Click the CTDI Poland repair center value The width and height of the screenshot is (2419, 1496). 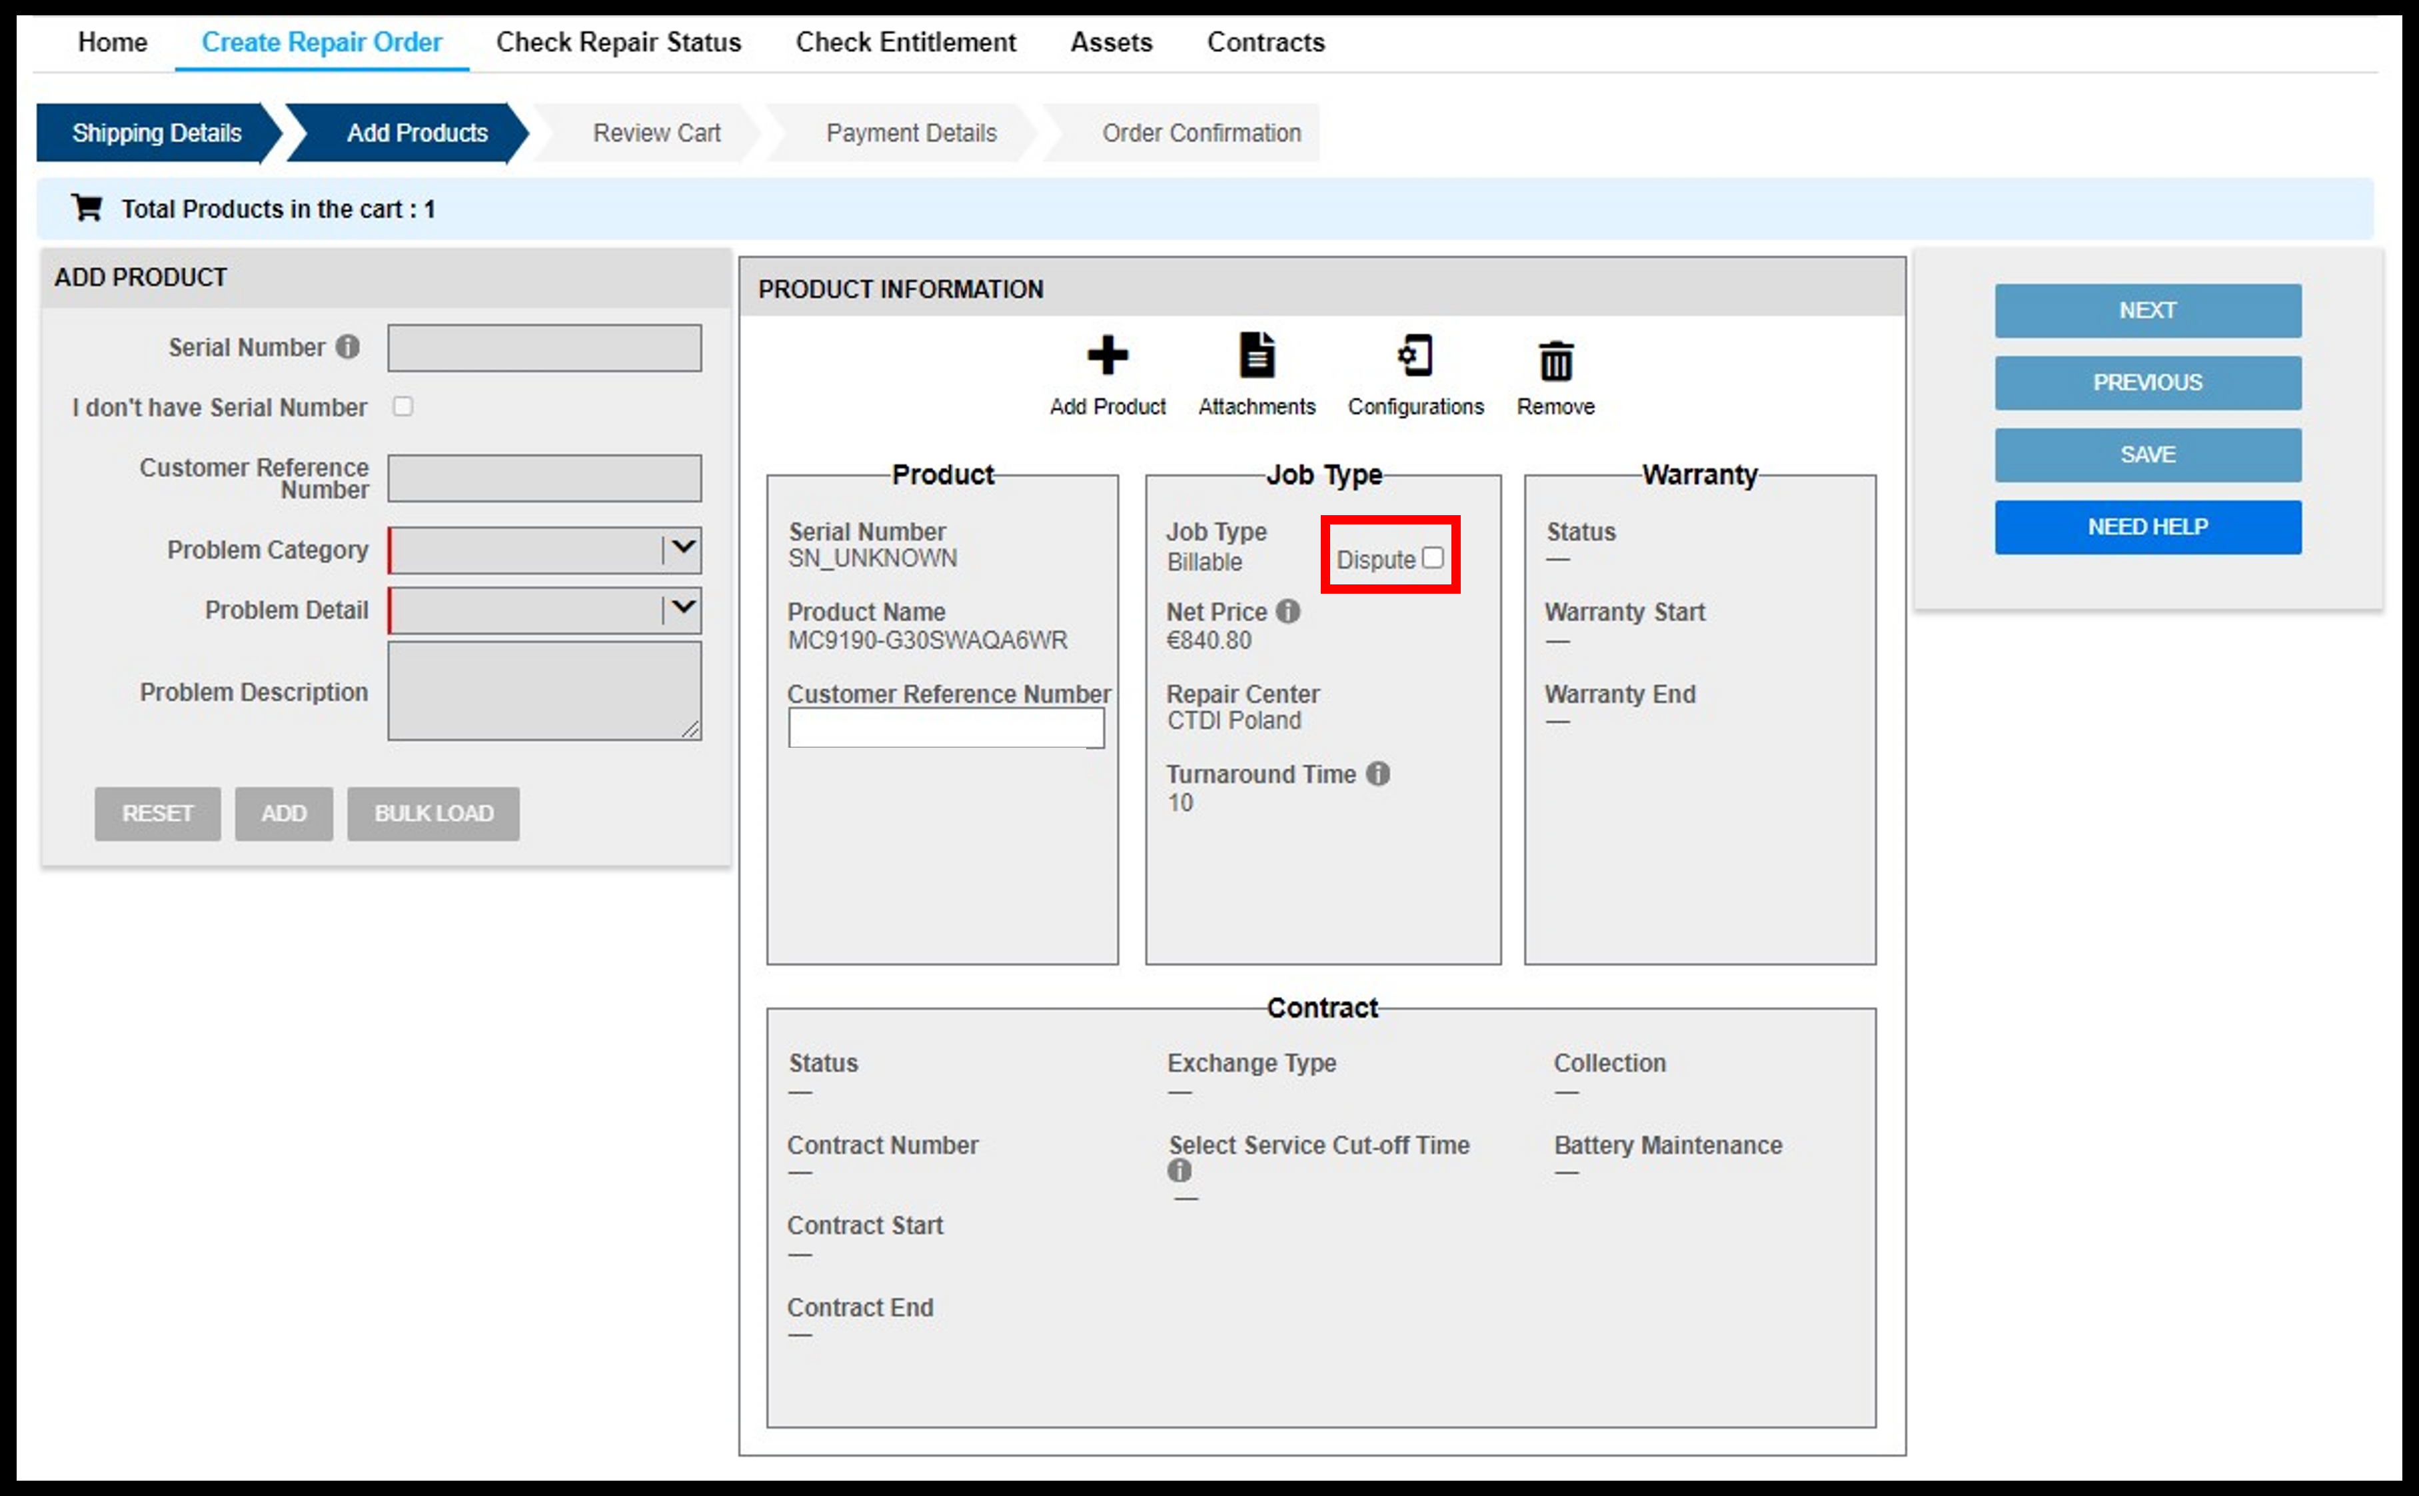[x=1233, y=720]
